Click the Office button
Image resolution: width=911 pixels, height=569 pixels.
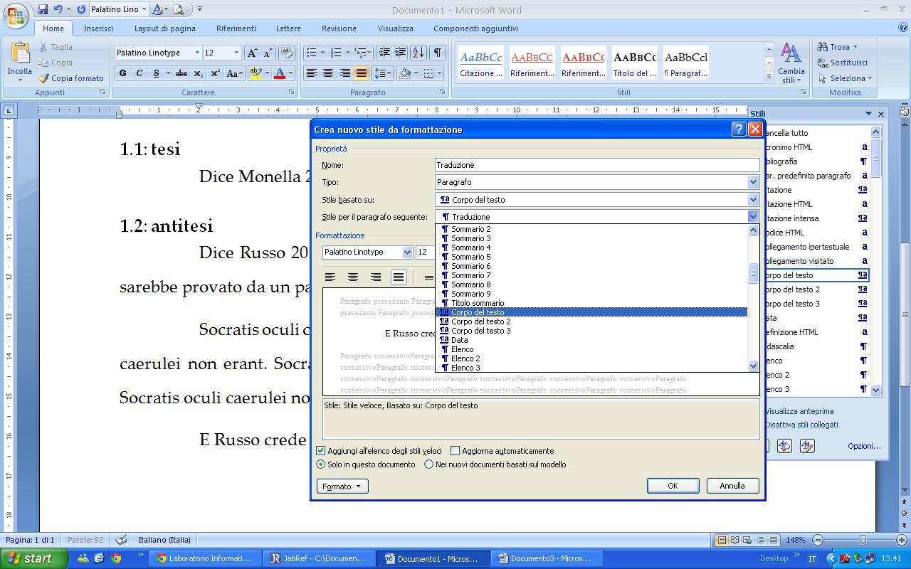coord(16,15)
